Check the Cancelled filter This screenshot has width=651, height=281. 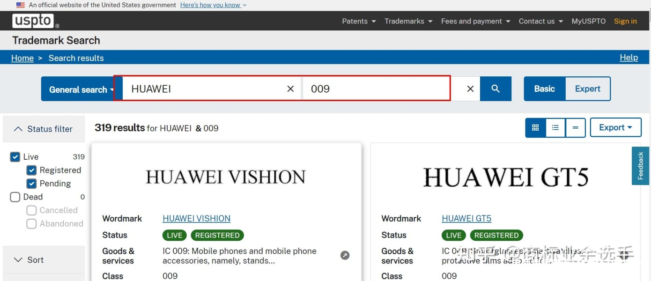tap(31, 210)
